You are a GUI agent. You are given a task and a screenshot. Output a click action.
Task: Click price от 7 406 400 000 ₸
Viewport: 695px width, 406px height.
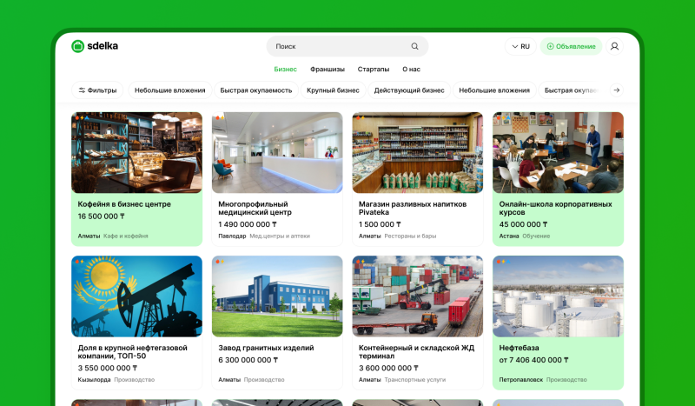(x=533, y=360)
